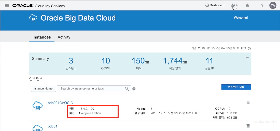Click the 603 GB storage value
Viewport: 280px width, 131px height.
[232, 117]
